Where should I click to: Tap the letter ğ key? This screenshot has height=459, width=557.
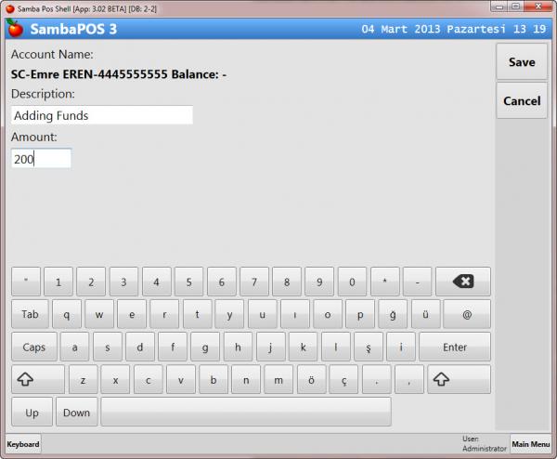[x=393, y=315]
